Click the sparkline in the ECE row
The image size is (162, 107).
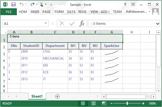click(x=112, y=73)
